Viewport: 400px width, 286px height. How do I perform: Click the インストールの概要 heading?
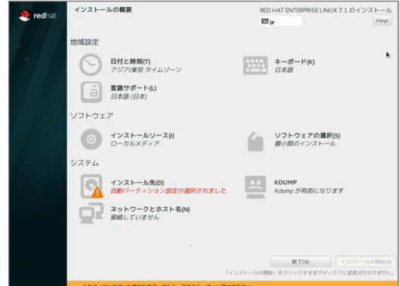coord(102,10)
